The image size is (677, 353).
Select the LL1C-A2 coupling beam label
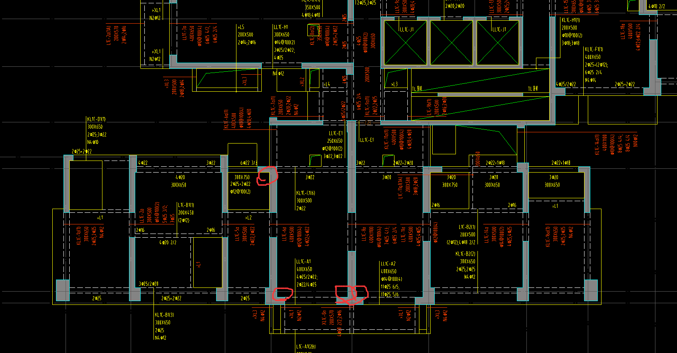pyautogui.click(x=388, y=263)
